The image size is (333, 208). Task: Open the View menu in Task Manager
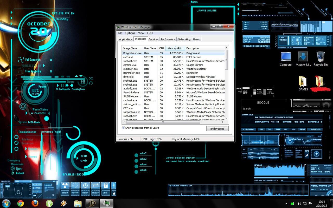141,33
